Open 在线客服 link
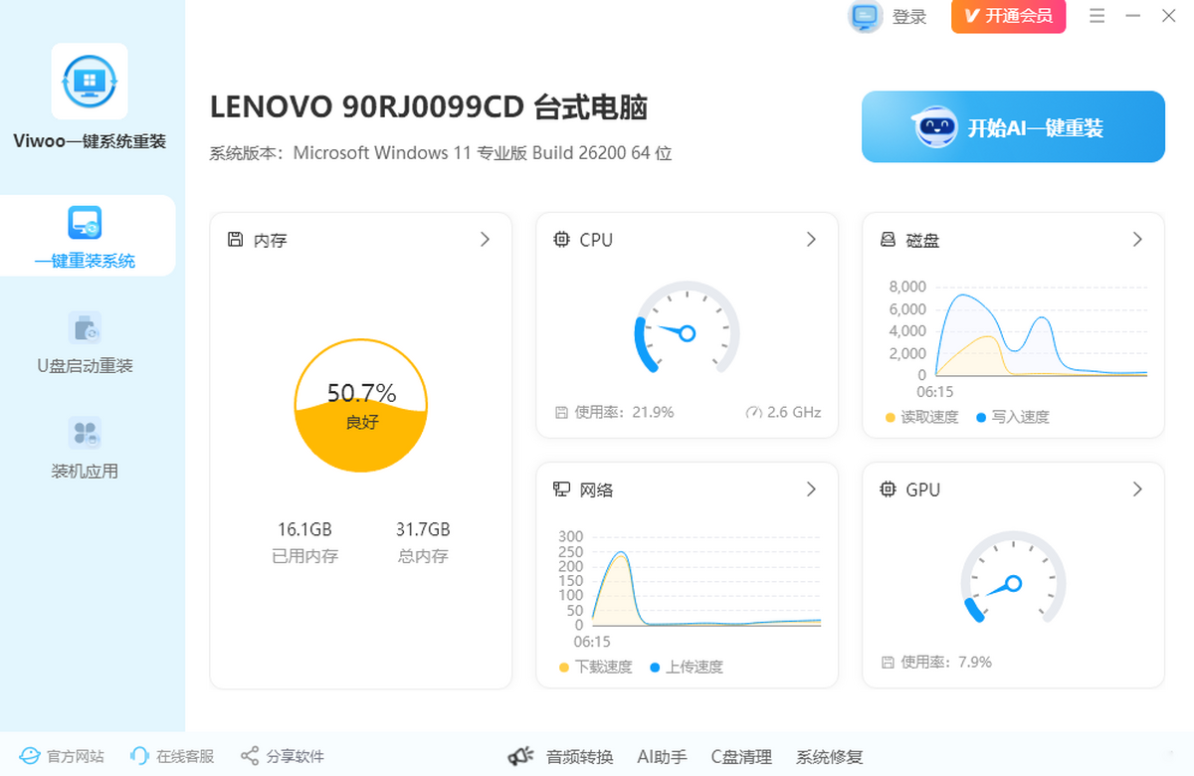The image size is (1194, 776). [x=185, y=757]
